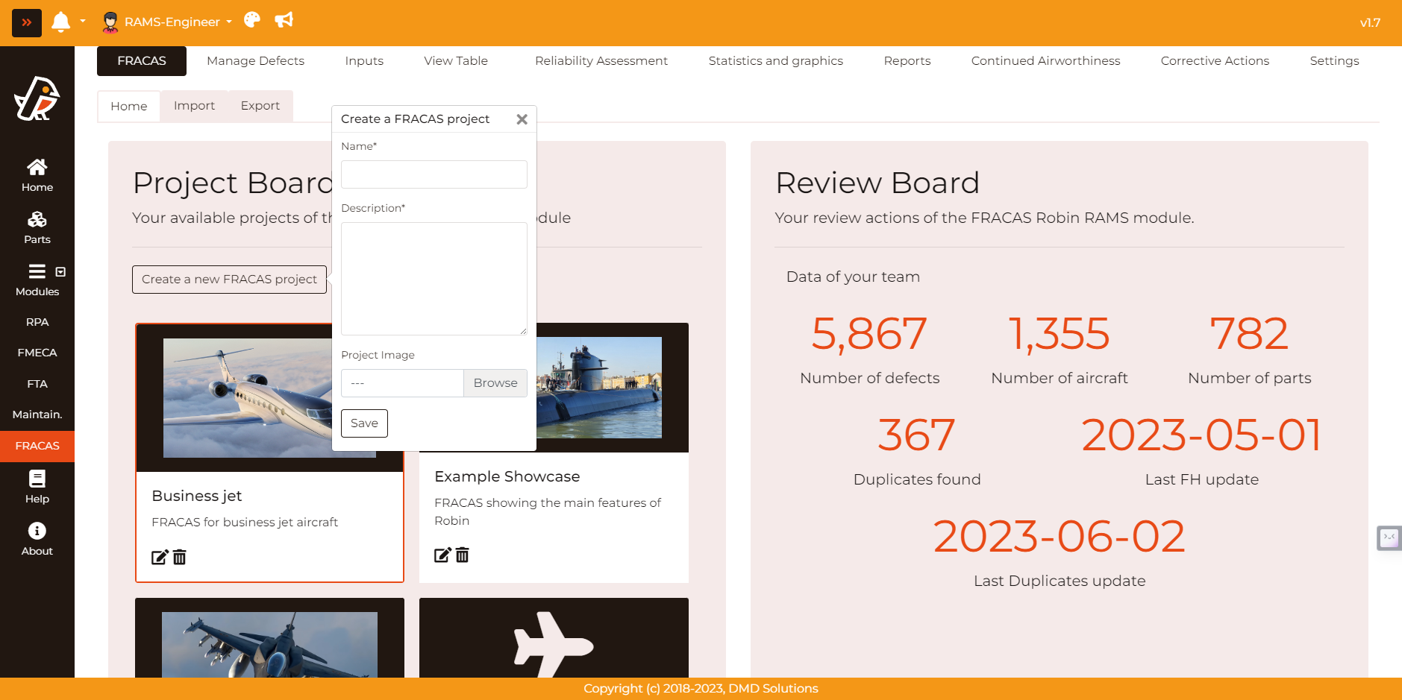Expand the sidebar with the double-chevron button
The height and width of the screenshot is (700, 1402).
[x=27, y=22]
